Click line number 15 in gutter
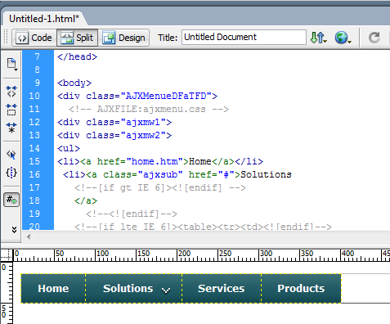This screenshot has width=390, height=324. click(x=34, y=161)
